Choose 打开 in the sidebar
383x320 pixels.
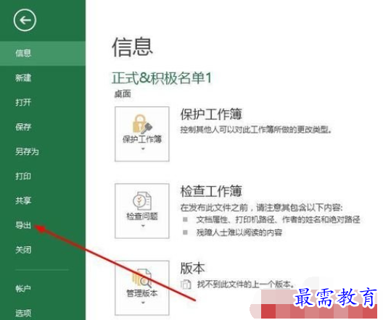pyautogui.click(x=23, y=102)
